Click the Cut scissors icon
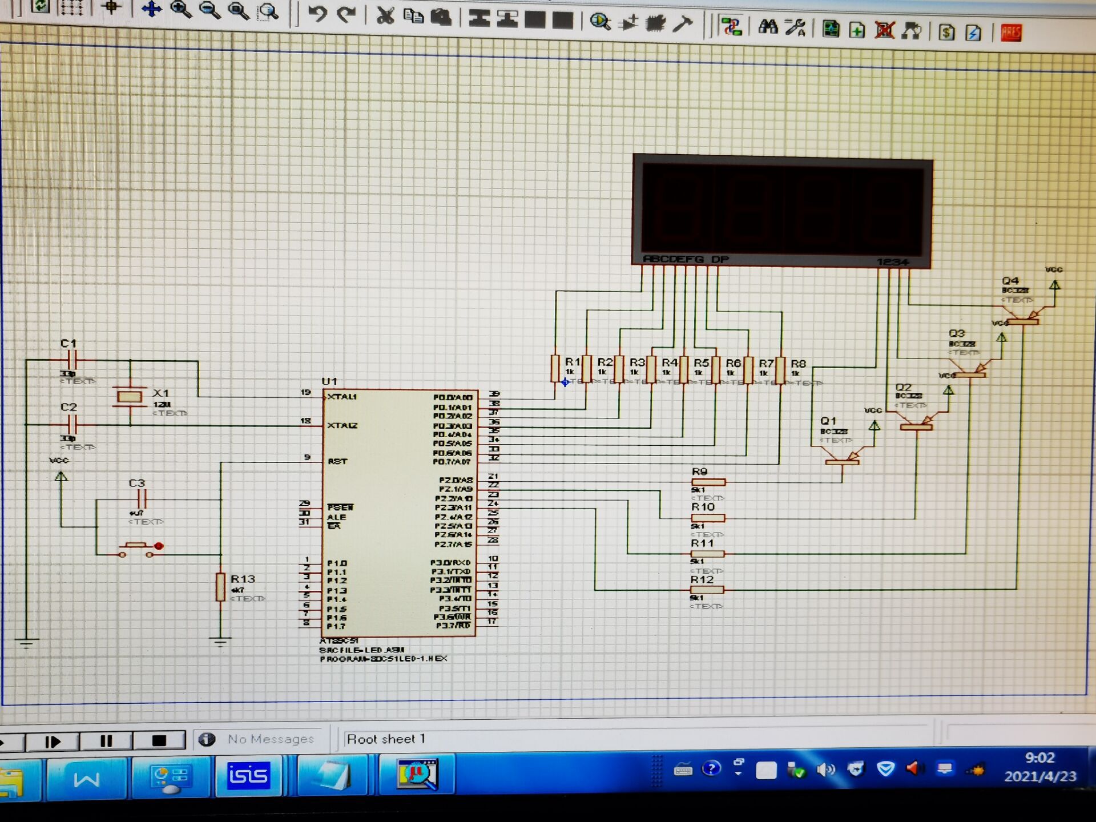Screen dimensions: 1096x822 tap(385, 16)
